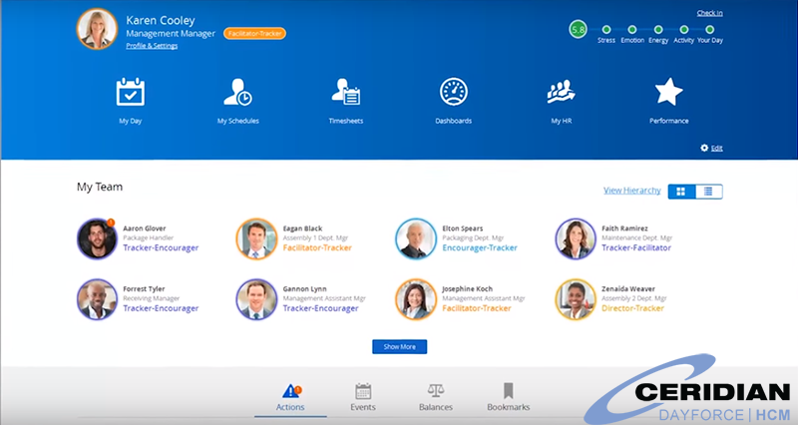Click the Check In link
This screenshot has width=798, height=425.
coord(709,13)
